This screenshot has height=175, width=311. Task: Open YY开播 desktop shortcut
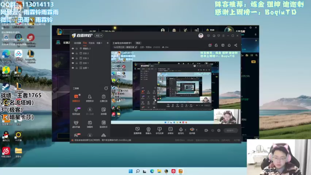pos(18,136)
